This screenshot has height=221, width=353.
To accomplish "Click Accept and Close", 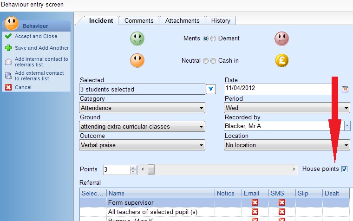I will pyautogui.click(x=36, y=36).
